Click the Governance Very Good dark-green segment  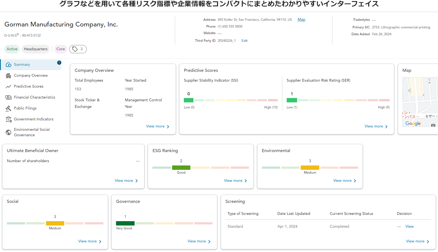(x=125, y=223)
